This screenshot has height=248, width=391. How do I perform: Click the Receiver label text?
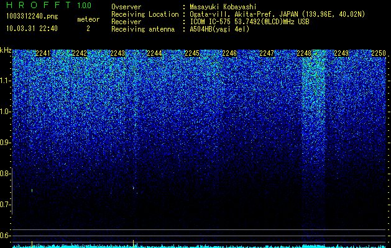tap(126, 22)
